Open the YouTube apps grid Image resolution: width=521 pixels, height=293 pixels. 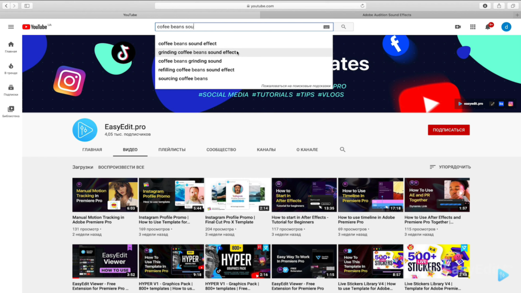click(473, 27)
